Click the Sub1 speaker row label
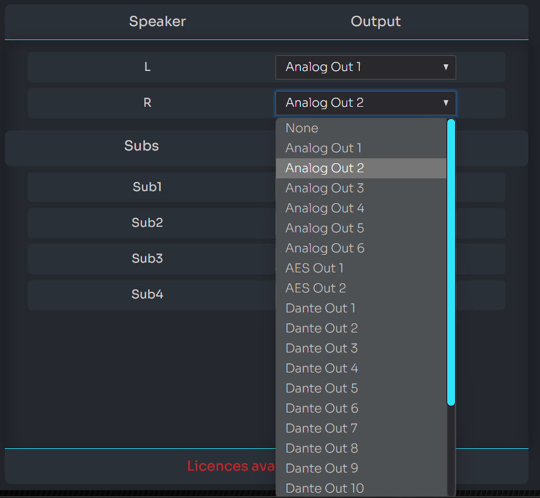The image size is (540, 498). [147, 187]
